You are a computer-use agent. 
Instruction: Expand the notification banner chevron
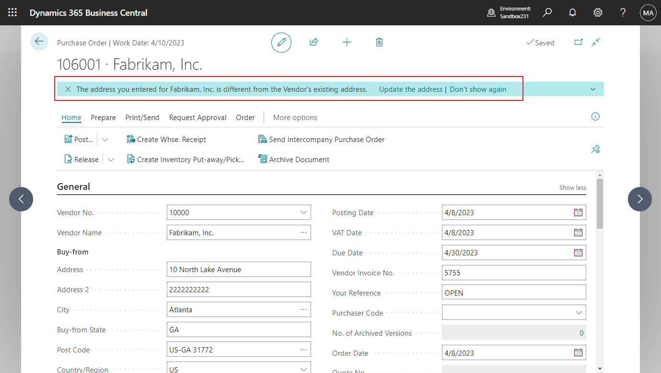point(593,89)
